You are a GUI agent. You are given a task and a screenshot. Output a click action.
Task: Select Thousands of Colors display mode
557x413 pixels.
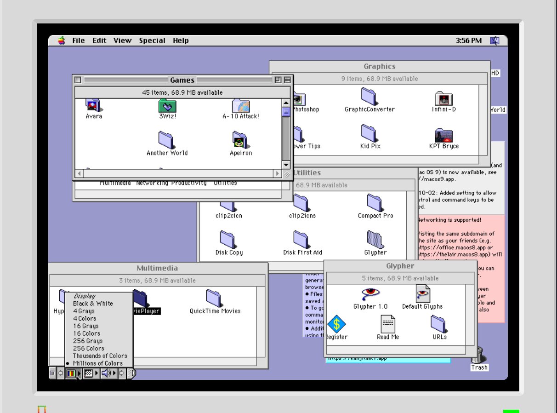pos(100,356)
